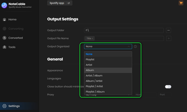This screenshot has height=112, width=187.
Task: Go to the Converted section
Action: (15, 38)
